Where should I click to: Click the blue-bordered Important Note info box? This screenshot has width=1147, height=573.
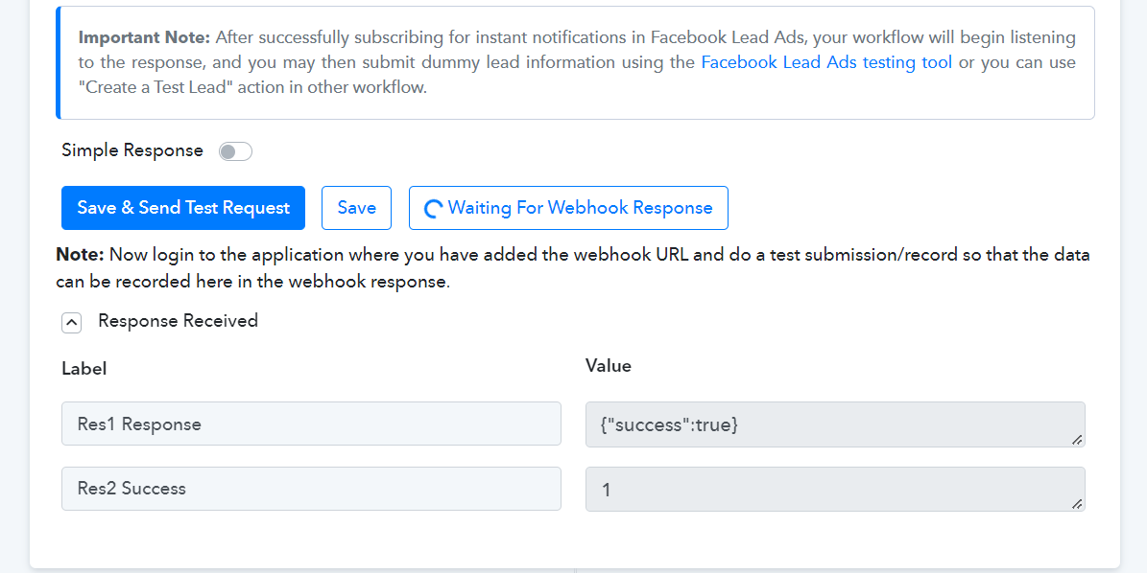pos(575,63)
